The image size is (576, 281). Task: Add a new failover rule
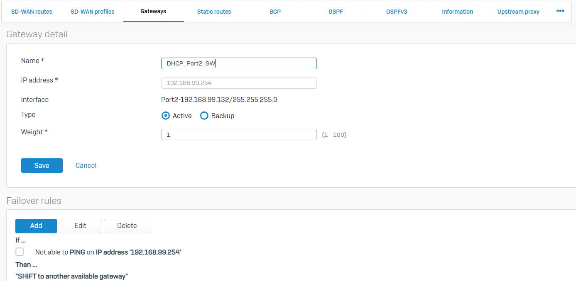[36, 226]
